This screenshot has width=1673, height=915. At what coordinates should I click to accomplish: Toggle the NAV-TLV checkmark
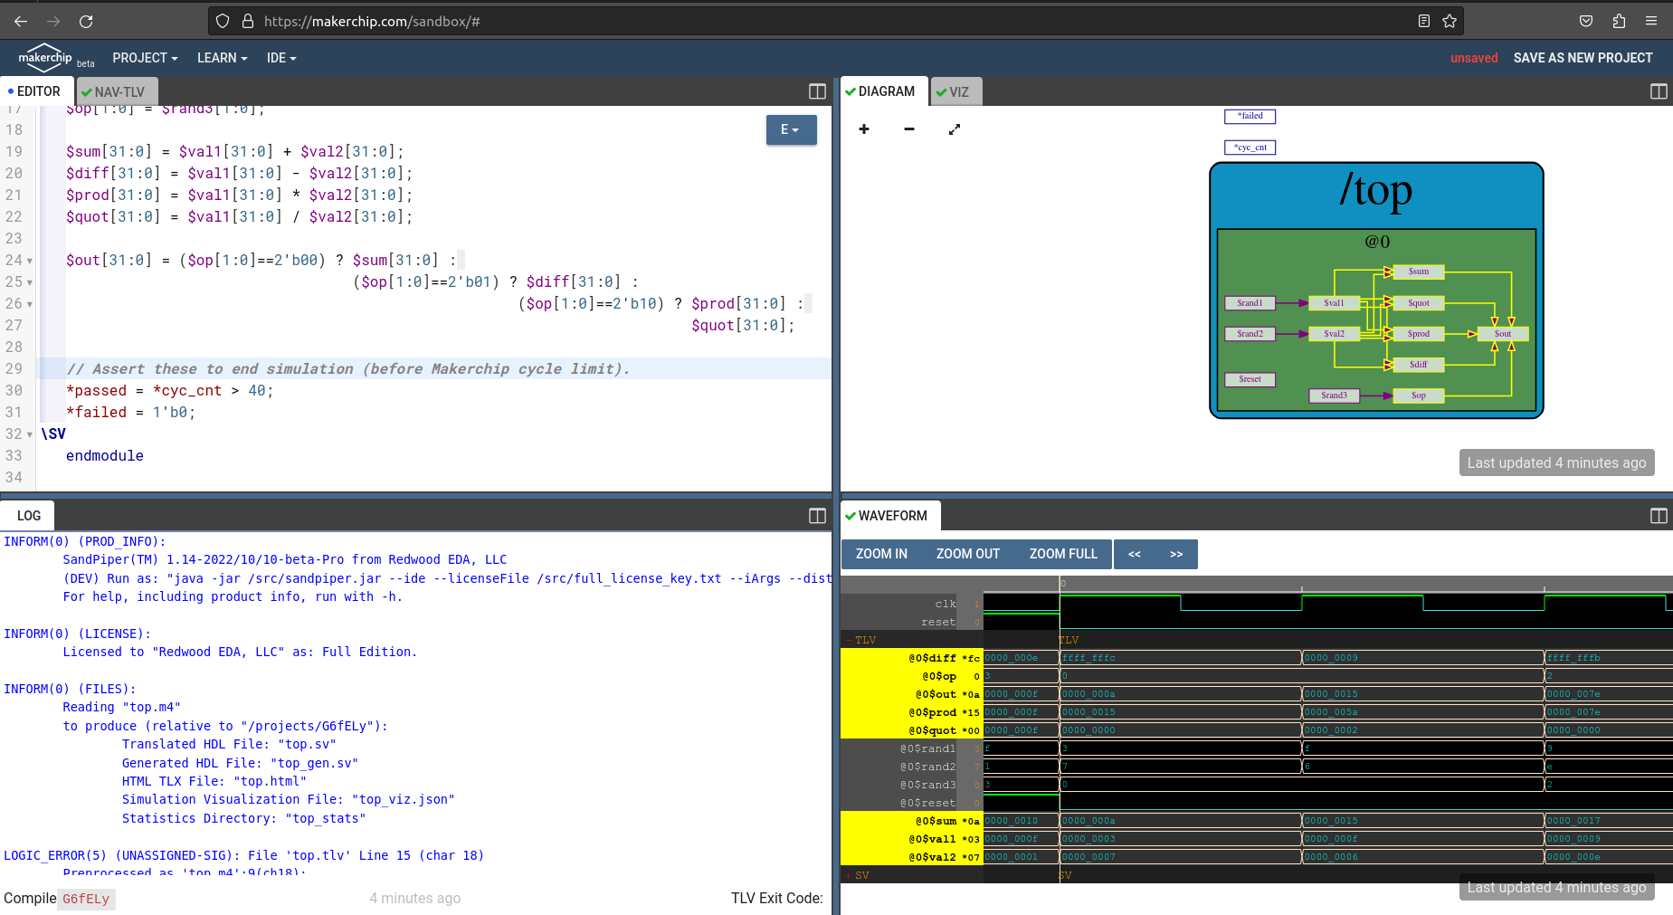[86, 91]
